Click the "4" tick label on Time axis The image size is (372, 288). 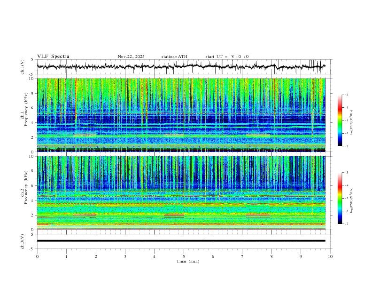154,256
